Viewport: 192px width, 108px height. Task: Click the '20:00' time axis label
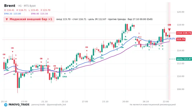click(x=125, y=101)
